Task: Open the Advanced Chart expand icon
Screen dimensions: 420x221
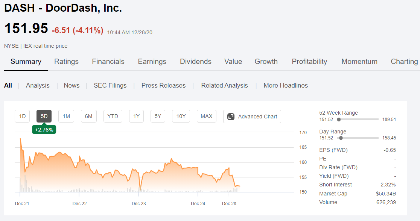Action: click(x=231, y=117)
